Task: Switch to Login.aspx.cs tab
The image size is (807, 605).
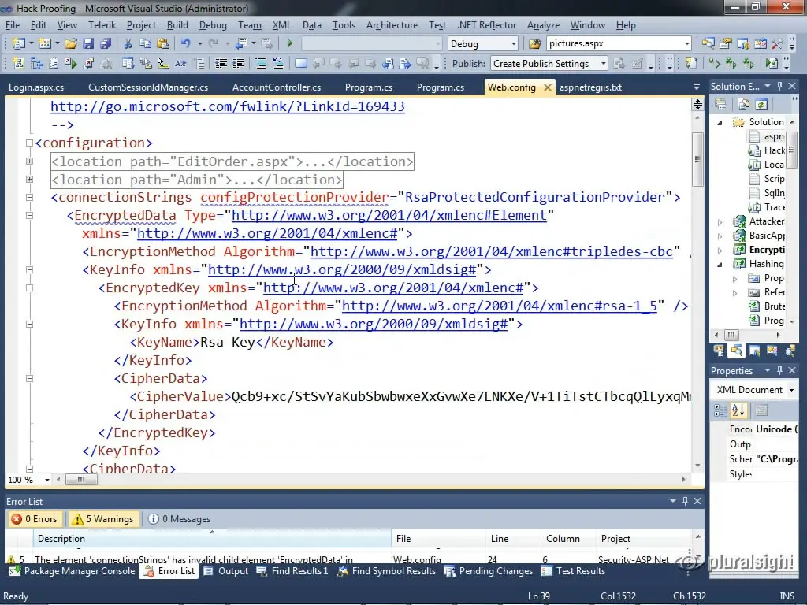Action: pos(36,87)
